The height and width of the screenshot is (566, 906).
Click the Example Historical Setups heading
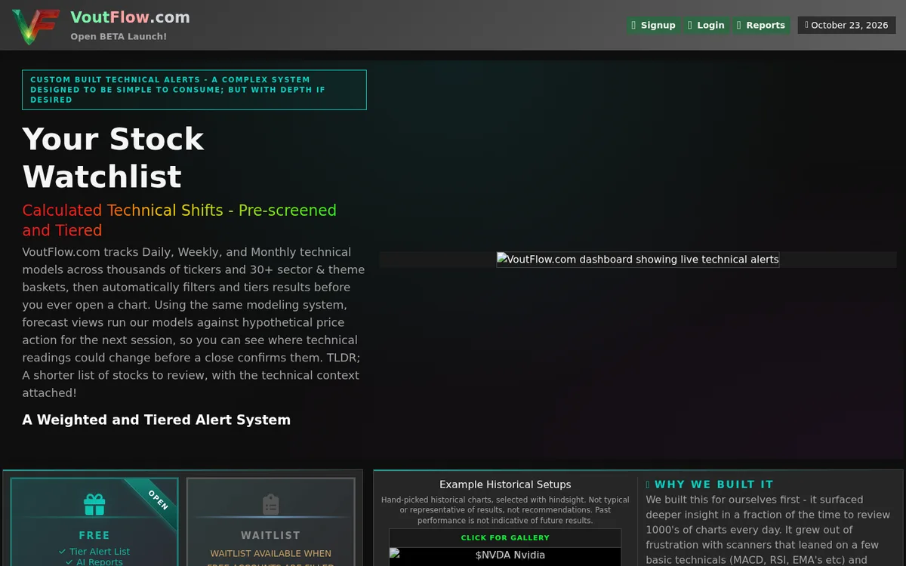505,484
